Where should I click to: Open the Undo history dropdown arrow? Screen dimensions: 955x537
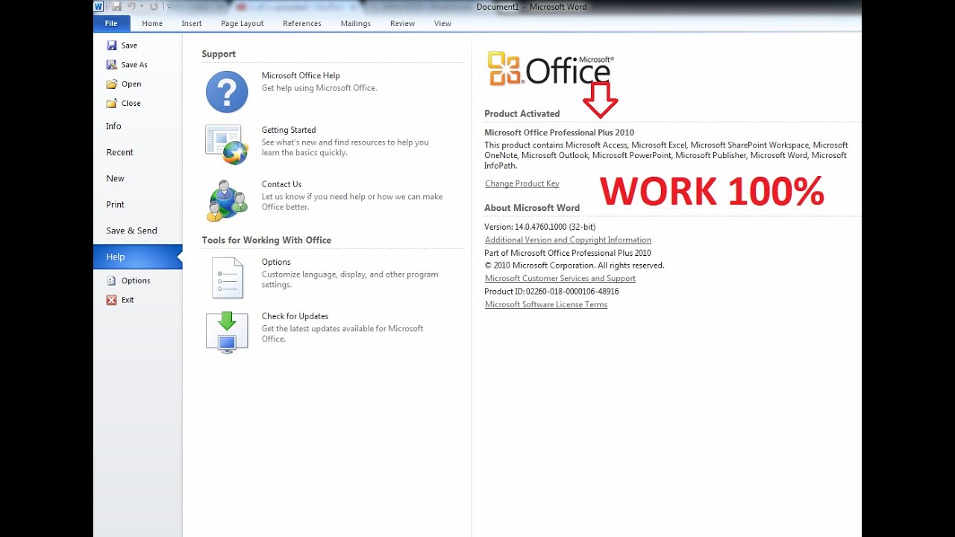pyautogui.click(x=141, y=7)
